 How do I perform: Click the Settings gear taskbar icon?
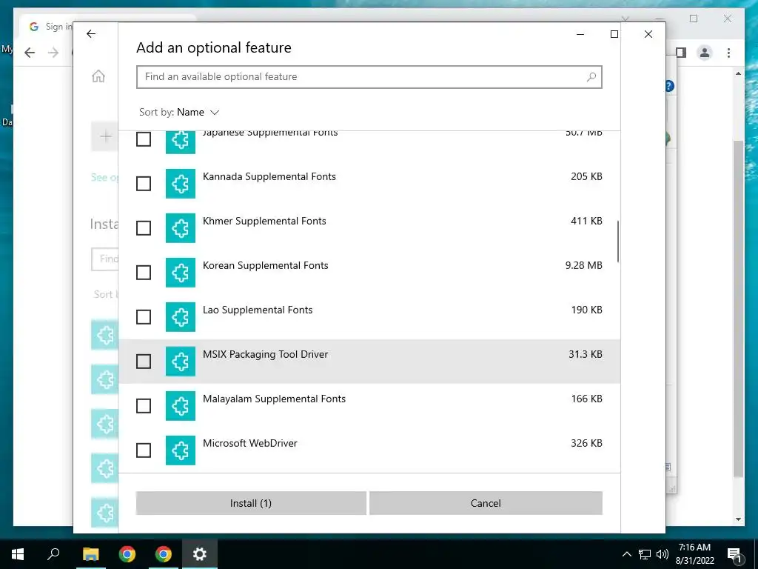point(200,554)
